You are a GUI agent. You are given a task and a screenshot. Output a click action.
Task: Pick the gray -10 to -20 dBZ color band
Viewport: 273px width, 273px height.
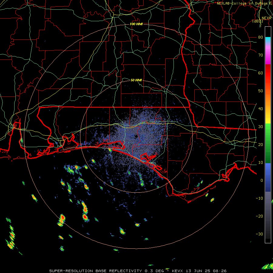pyautogui.click(x=268, y=207)
